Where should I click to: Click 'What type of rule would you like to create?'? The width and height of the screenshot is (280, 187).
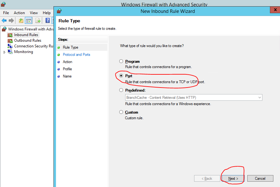tap(152, 46)
